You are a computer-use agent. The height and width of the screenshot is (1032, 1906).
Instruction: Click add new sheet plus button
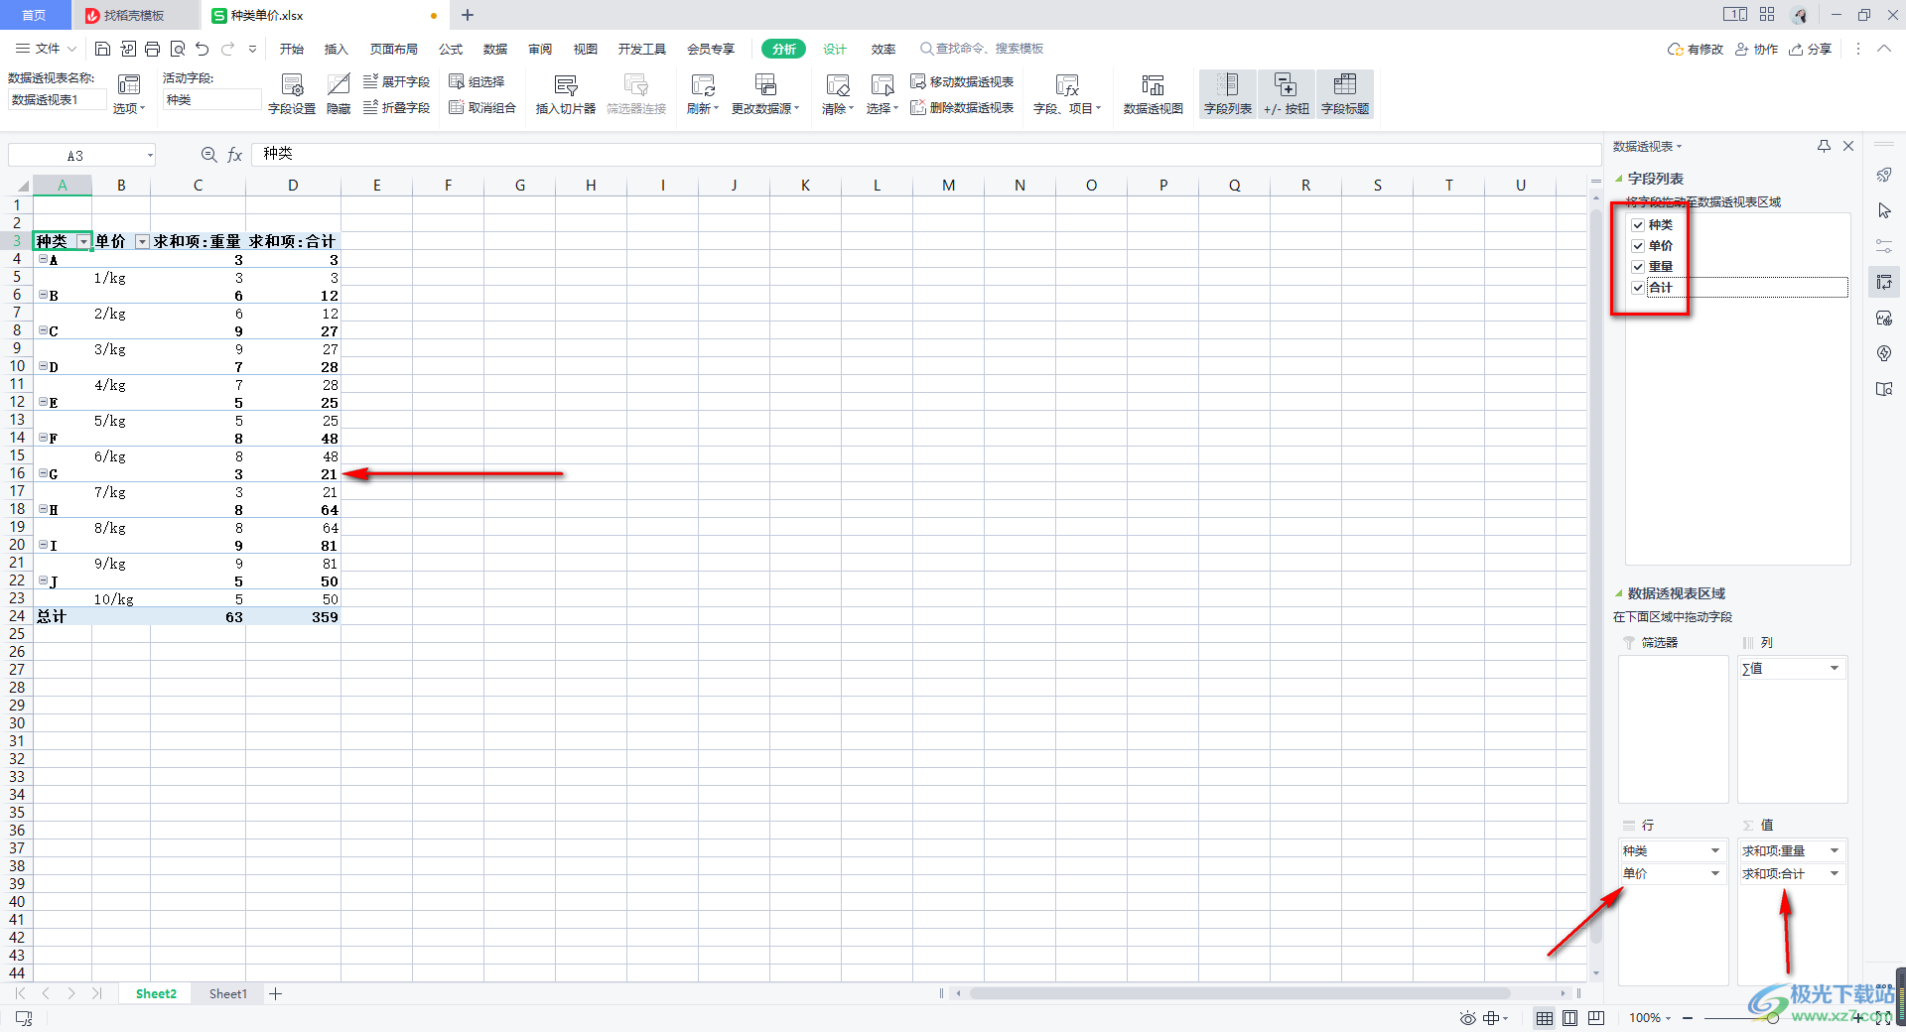coord(276,993)
